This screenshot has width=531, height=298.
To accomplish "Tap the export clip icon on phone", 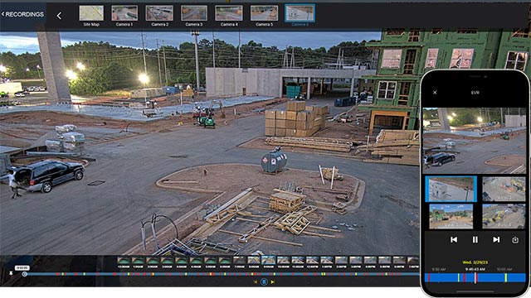I will point(515,240).
